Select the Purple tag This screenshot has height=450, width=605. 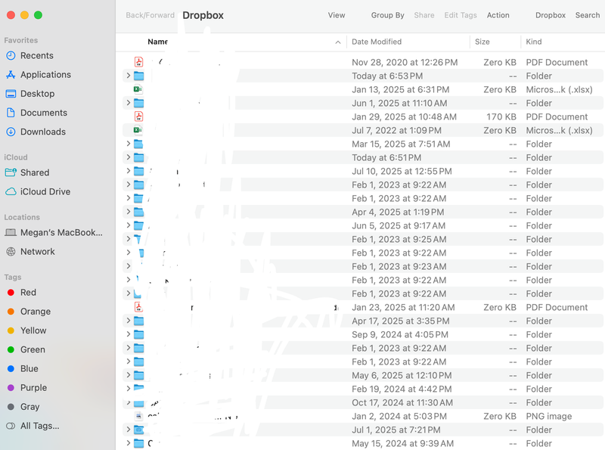26,387
